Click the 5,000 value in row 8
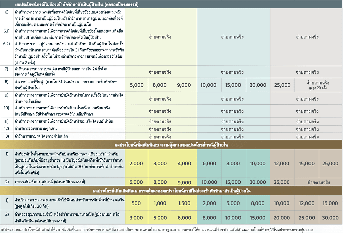Viewport: 343px width, 233px height. tap(137, 85)
